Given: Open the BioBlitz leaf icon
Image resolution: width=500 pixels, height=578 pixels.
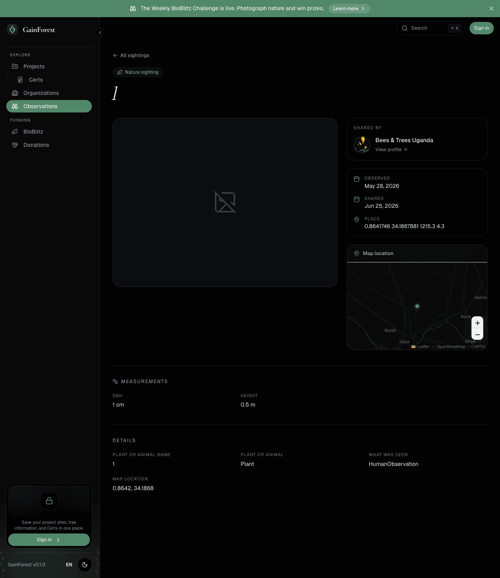Looking at the screenshot, I should point(15,132).
